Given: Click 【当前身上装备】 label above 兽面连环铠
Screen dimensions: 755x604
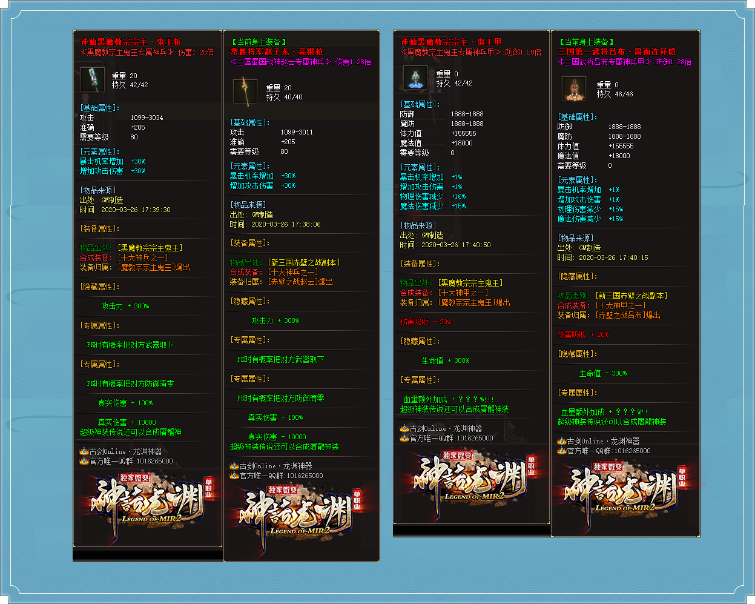Looking at the screenshot, I should [586, 42].
